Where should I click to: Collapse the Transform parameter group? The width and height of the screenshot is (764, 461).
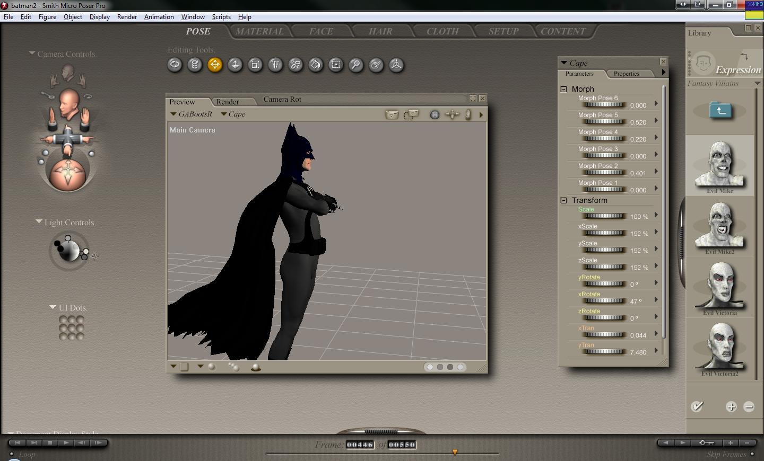pos(563,200)
